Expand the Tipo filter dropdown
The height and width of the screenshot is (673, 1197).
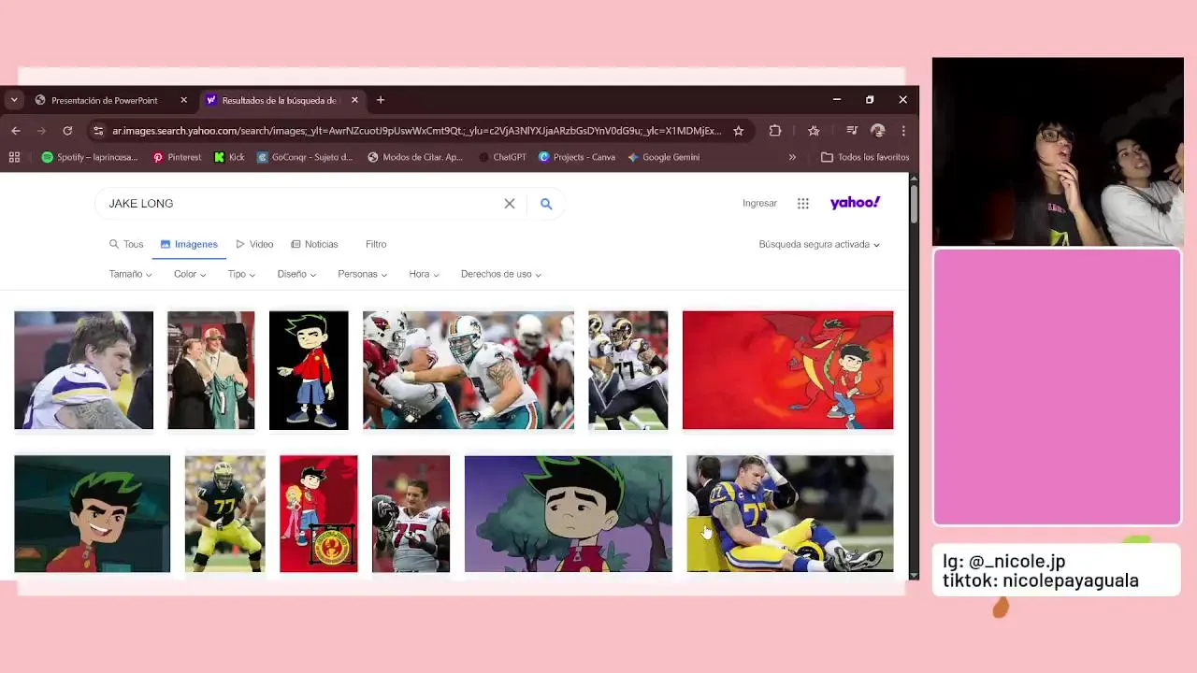[x=241, y=274]
